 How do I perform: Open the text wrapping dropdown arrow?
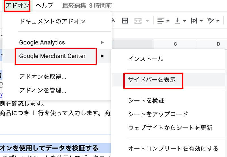(201, 21)
